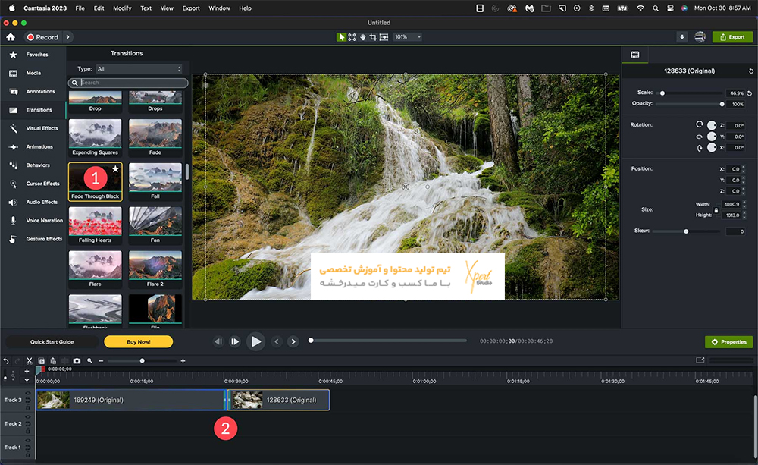Click the yellow Buy Now! button
The height and width of the screenshot is (465, 758).
[x=138, y=342]
